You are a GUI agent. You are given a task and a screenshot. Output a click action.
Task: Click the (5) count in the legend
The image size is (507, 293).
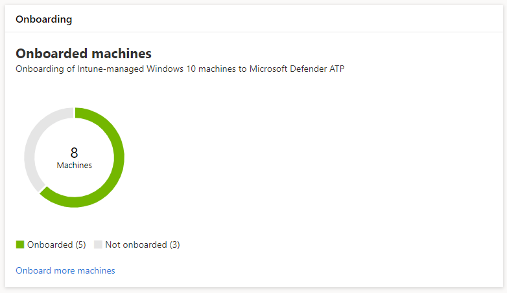(x=80, y=244)
